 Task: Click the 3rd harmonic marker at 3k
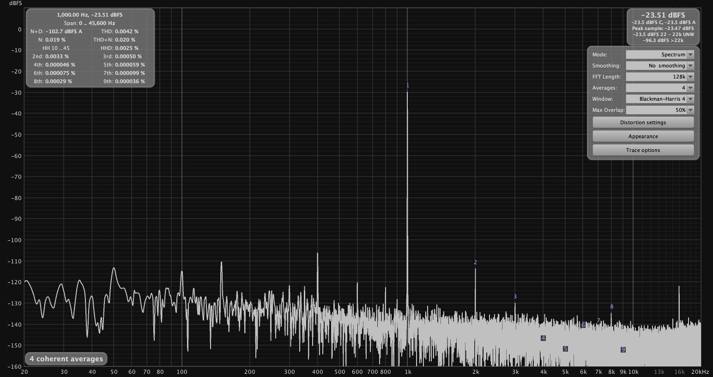515,297
